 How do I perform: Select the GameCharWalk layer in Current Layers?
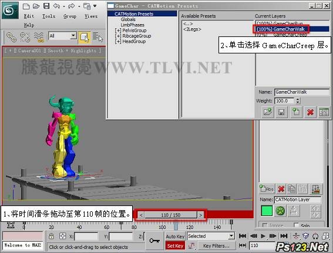(x=292, y=29)
